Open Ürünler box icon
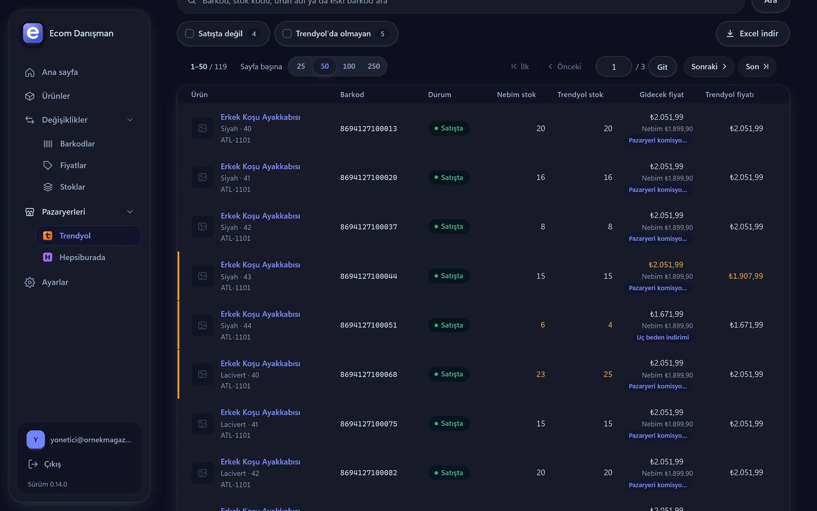Image resolution: width=817 pixels, height=511 pixels. [x=30, y=96]
